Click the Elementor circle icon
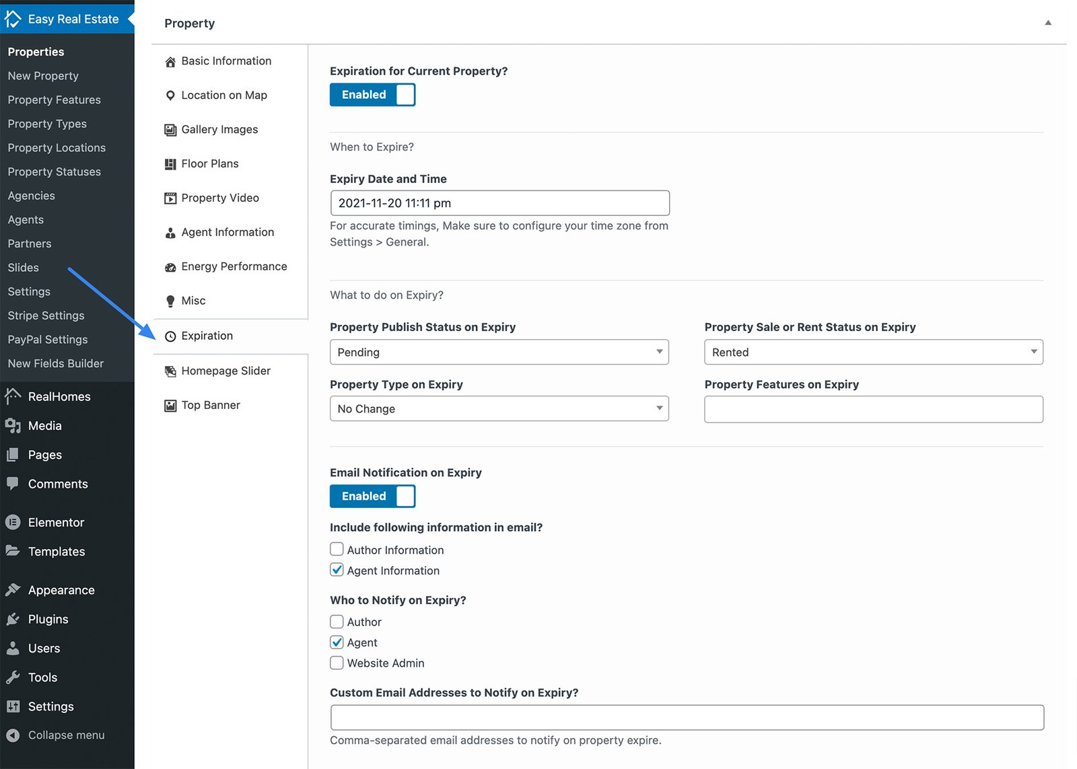The width and height of the screenshot is (1077, 769). click(13, 522)
